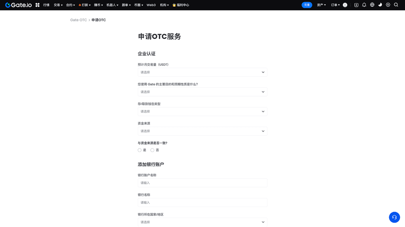This screenshot has height=227, width=405.
Task: Expand the 资金来源 dropdown
Action: [202, 131]
